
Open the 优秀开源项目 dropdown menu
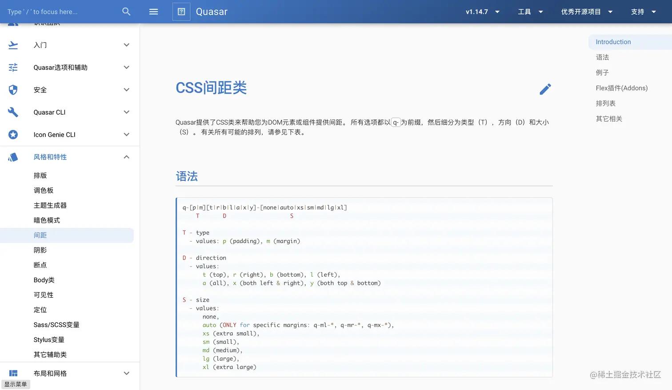pyautogui.click(x=587, y=12)
